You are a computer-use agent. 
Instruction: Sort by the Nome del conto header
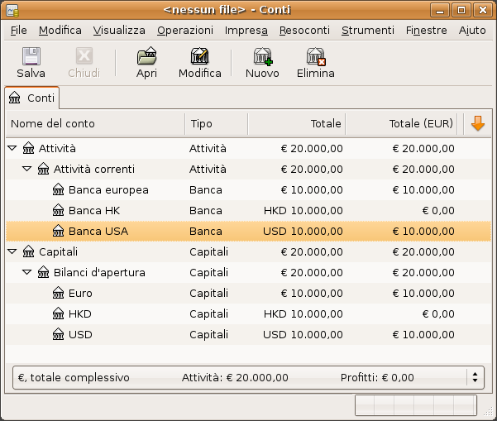pos(95,123)
